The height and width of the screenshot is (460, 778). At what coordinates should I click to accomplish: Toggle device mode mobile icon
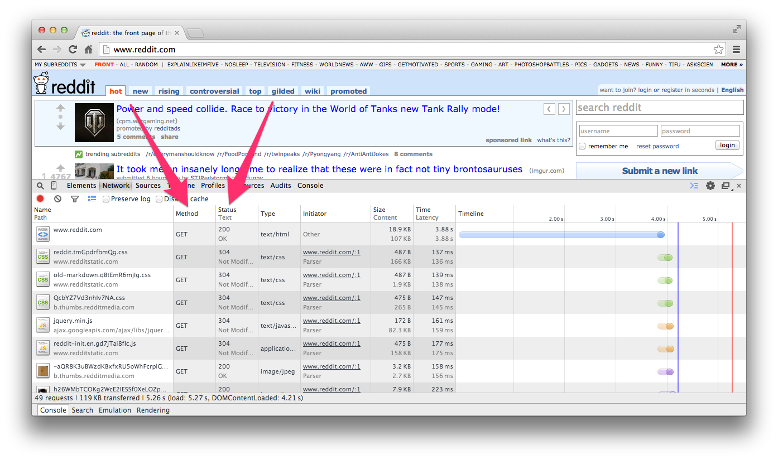[x=54, y=186]
